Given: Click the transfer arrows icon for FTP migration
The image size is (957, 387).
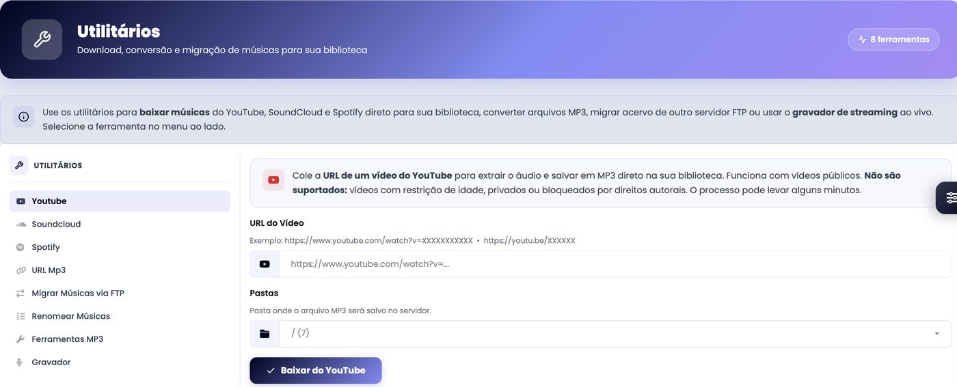Looking at the screenshot, I should [x=21, y=293].
